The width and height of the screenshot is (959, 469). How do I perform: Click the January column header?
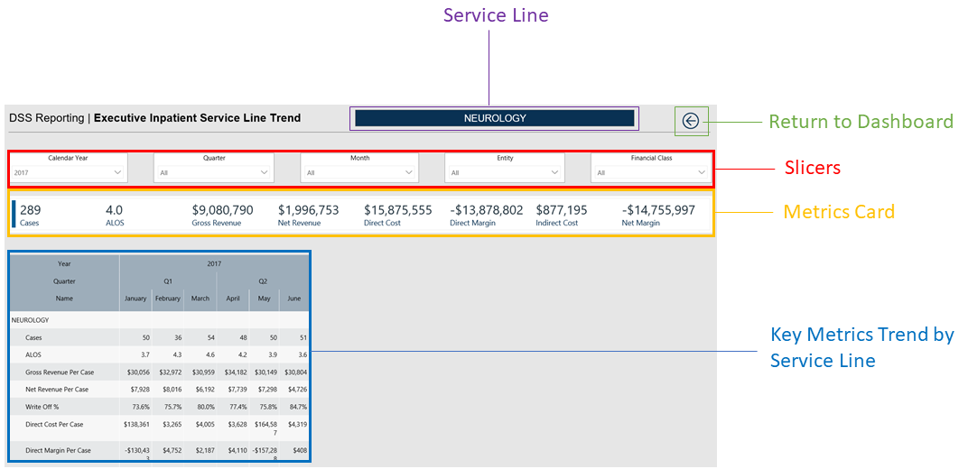coord(135,299)
